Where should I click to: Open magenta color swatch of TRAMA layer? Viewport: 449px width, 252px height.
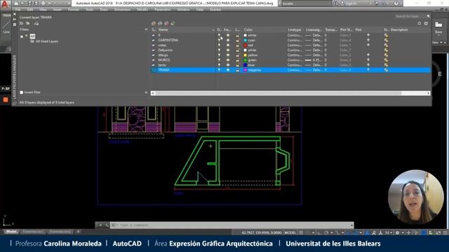click(x=245, y=70)
